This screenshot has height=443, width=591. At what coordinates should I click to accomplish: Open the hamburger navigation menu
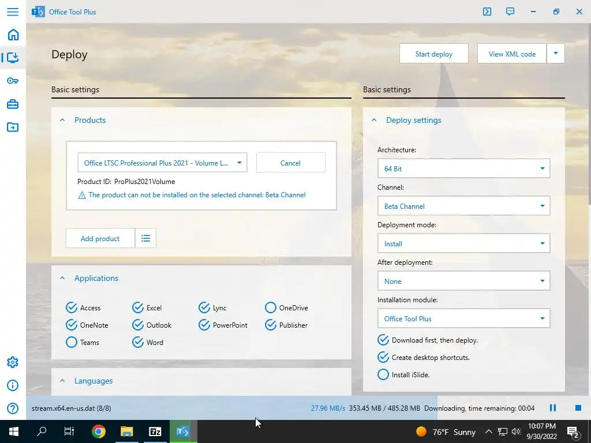(x=13, y=12)
